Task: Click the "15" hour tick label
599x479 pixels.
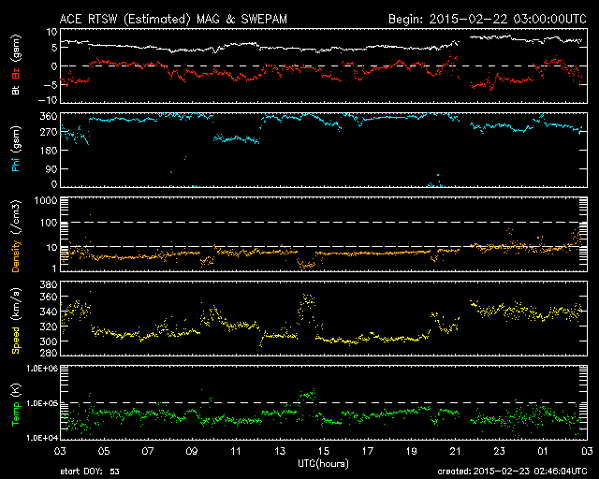Action: (324, 451)
